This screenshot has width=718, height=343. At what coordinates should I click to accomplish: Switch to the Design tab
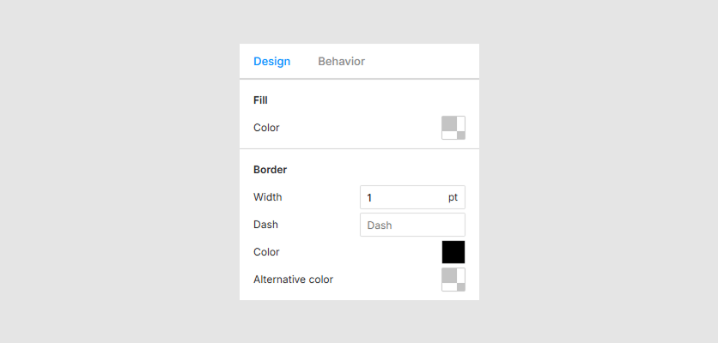[x=271, y=62]
